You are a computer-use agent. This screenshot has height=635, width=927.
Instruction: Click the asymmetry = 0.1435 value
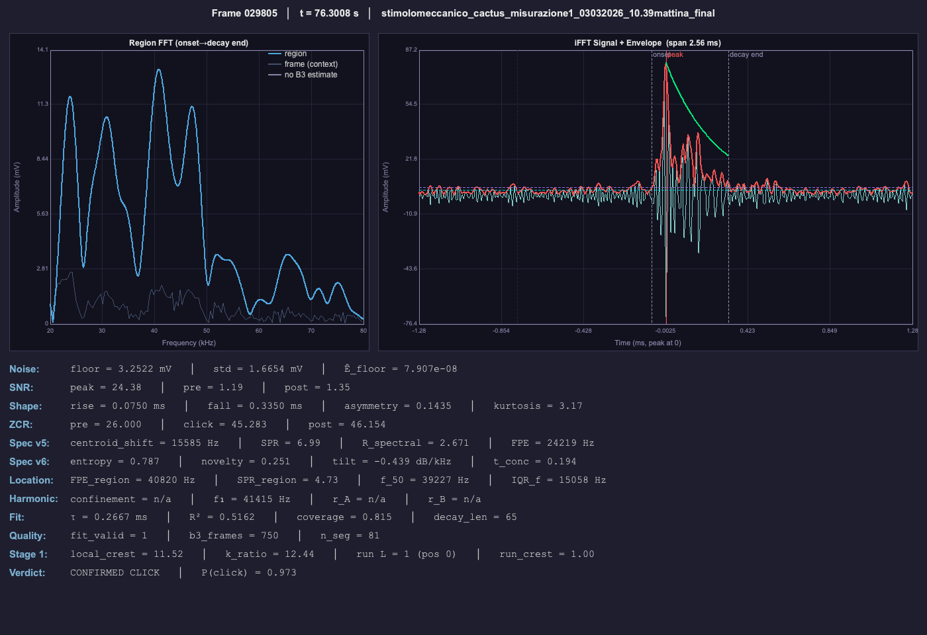coord(397,406)
